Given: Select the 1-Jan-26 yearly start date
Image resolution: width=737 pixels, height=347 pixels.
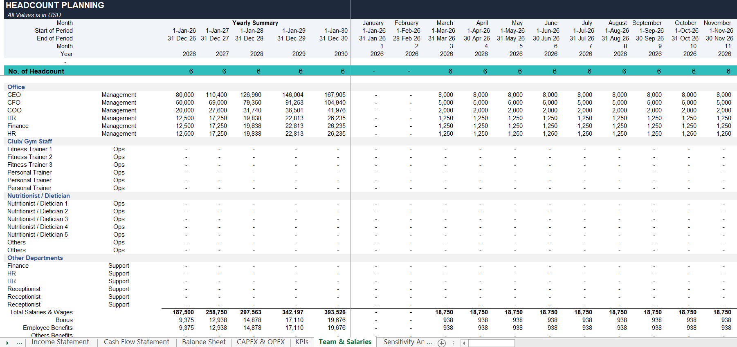Looking at the screenshot, I should pyautogui.click(x=184, y=31).
